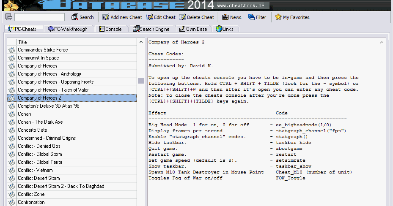Click icon beside Compton's Deluxe 3D Atlas
The height and width of the screenshot is (206, 393).
[12, 106]
